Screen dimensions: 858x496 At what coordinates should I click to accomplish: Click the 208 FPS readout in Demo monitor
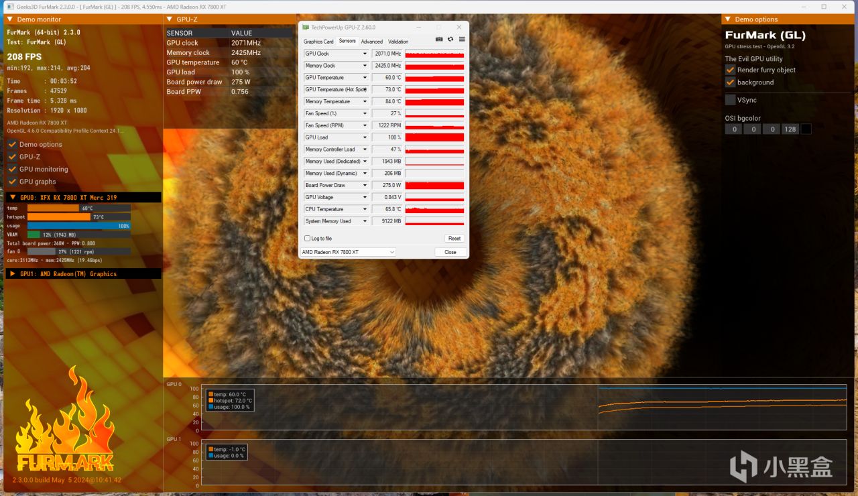tap(24, 56)
